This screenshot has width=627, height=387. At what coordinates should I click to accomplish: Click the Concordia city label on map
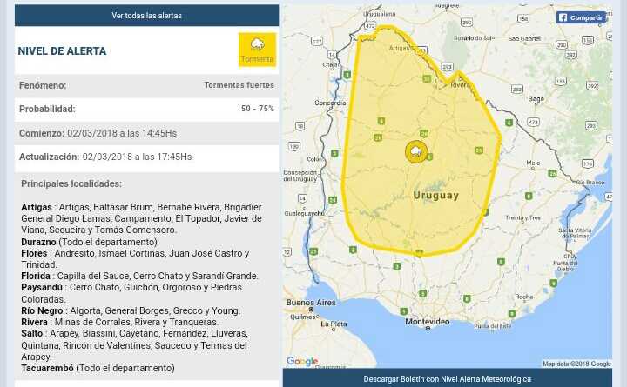pyautogui.click(x=331, y=102)
